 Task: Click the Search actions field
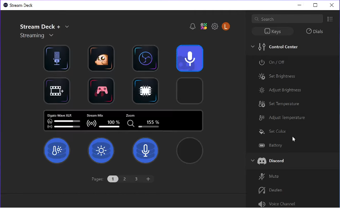click(x=290, y=19)
